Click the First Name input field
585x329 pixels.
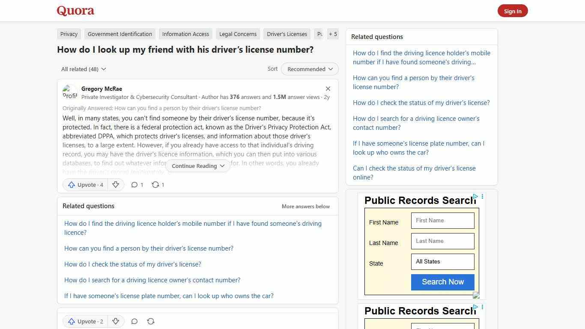(442, 220)
